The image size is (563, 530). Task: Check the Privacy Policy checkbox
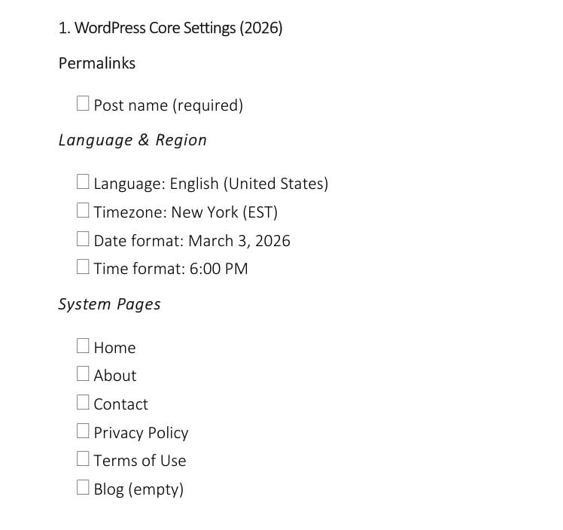83,431
